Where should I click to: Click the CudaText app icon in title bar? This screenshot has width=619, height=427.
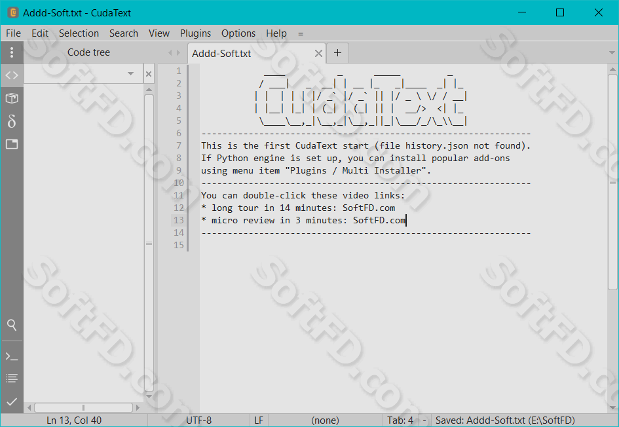(13, 12)
